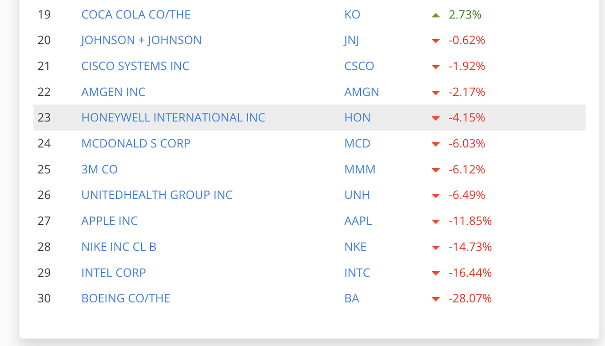This screenshot has width=605, height=346.
Task: Click the red down arrow beside -4.15%
Action: [436, 118]
